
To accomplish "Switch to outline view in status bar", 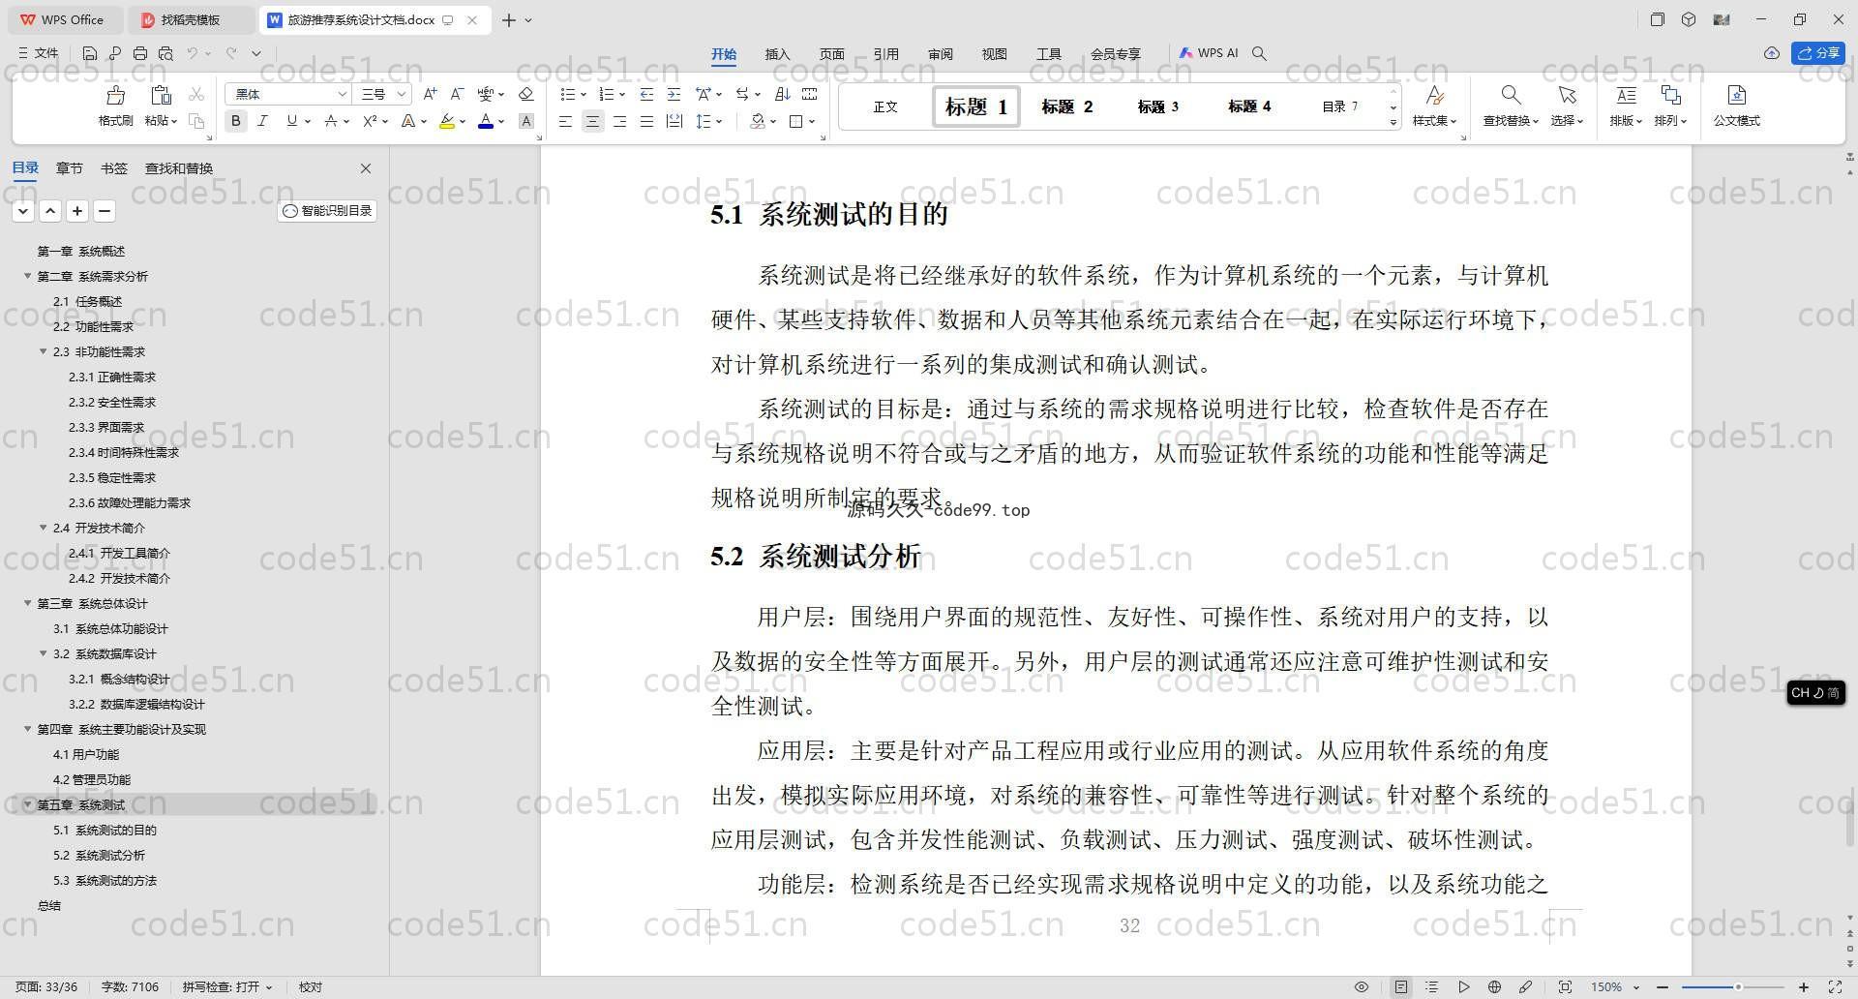I will click(1432, 987).
